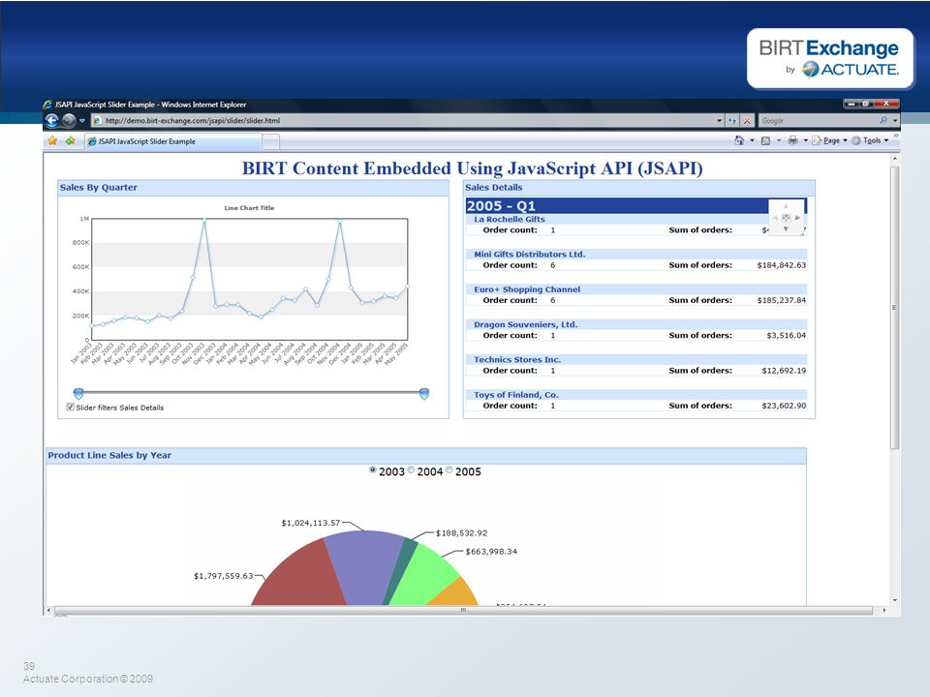
Task: Open the search provider dropdown arrow
Action: pos(895,120)
